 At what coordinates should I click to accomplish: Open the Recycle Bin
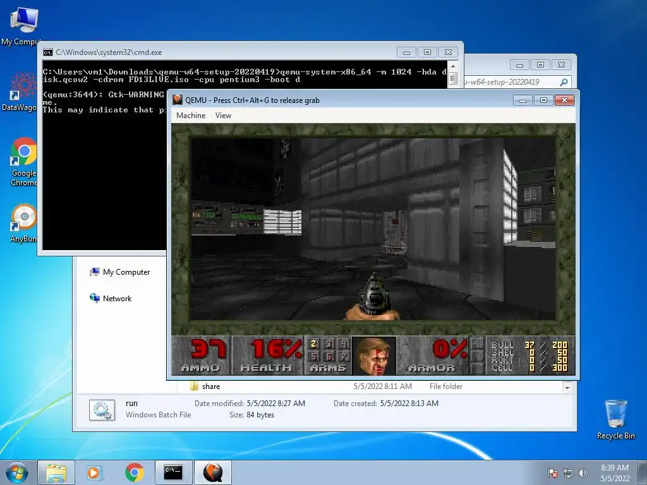point(615,419)
